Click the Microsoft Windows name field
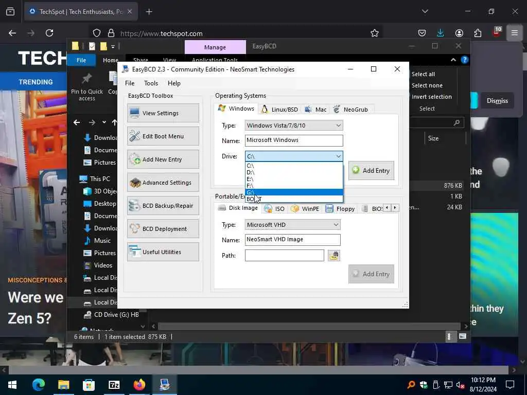This screenshot has height=395, width=527. [x=294, y=140]
